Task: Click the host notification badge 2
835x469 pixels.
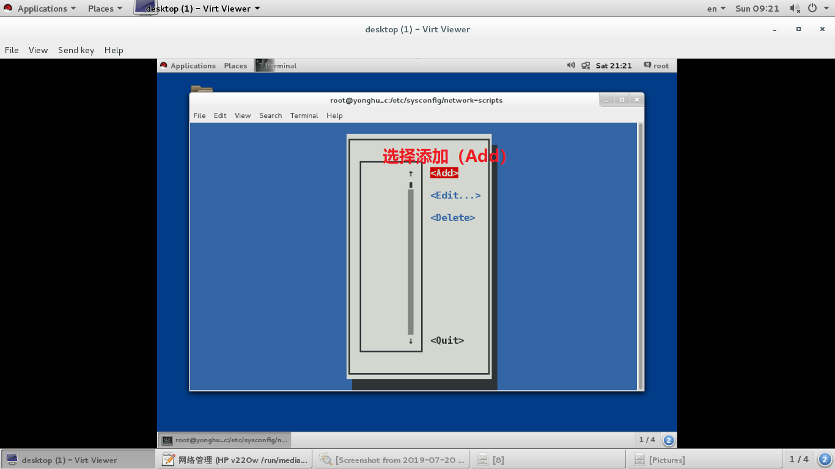Action: tap(825, 459)
